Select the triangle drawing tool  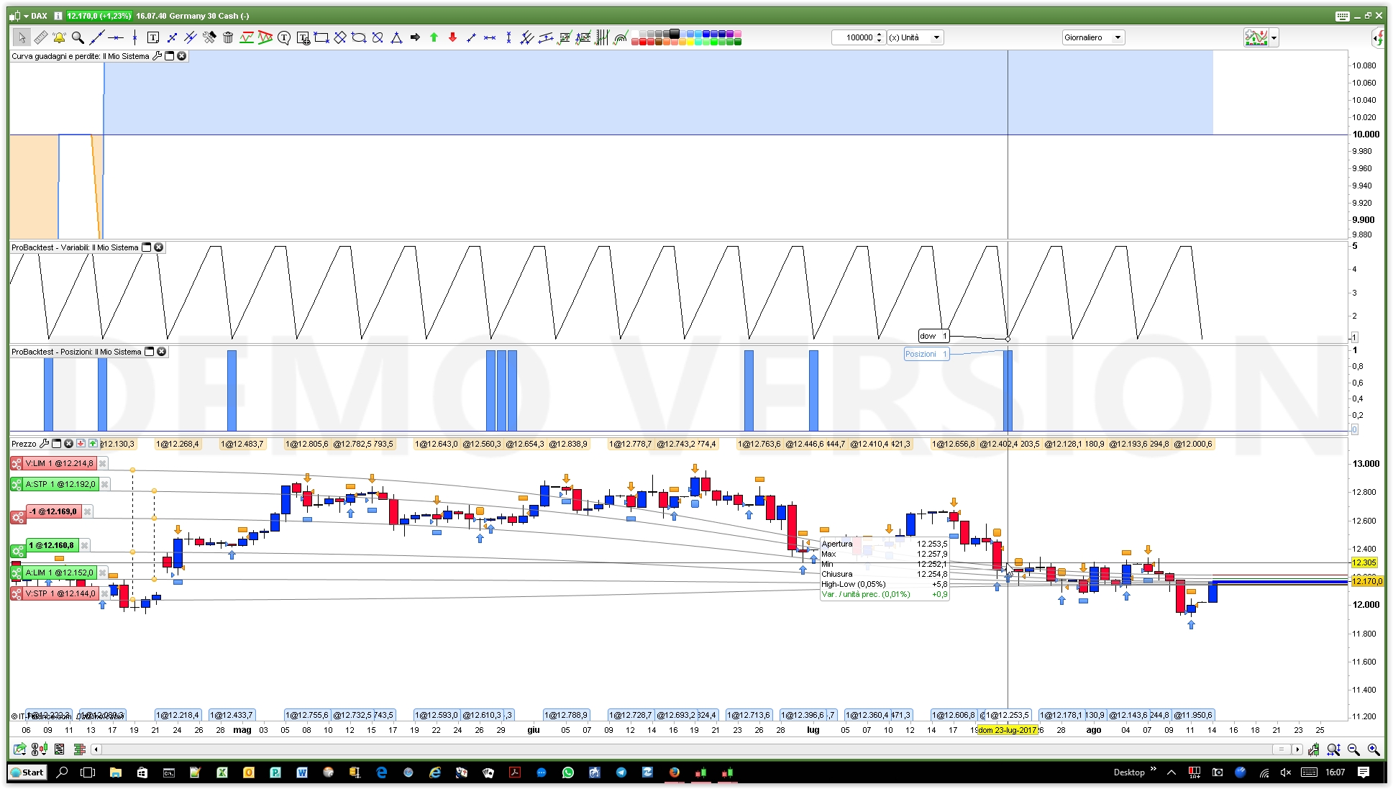click(396, 37)
